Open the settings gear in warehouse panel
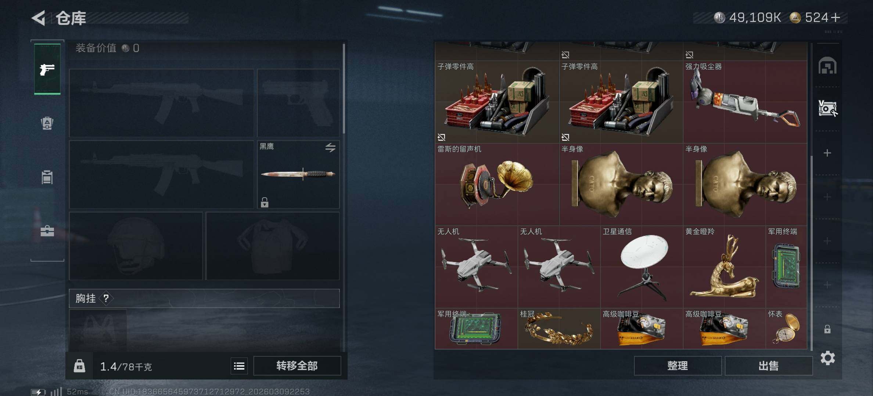Image resolution: width=873 pixels, height=396 pixels. [827, 358]
